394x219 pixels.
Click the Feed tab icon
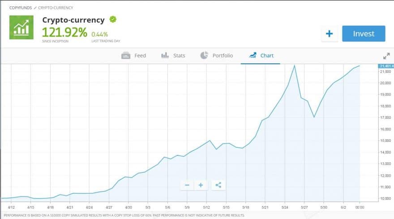126,56
